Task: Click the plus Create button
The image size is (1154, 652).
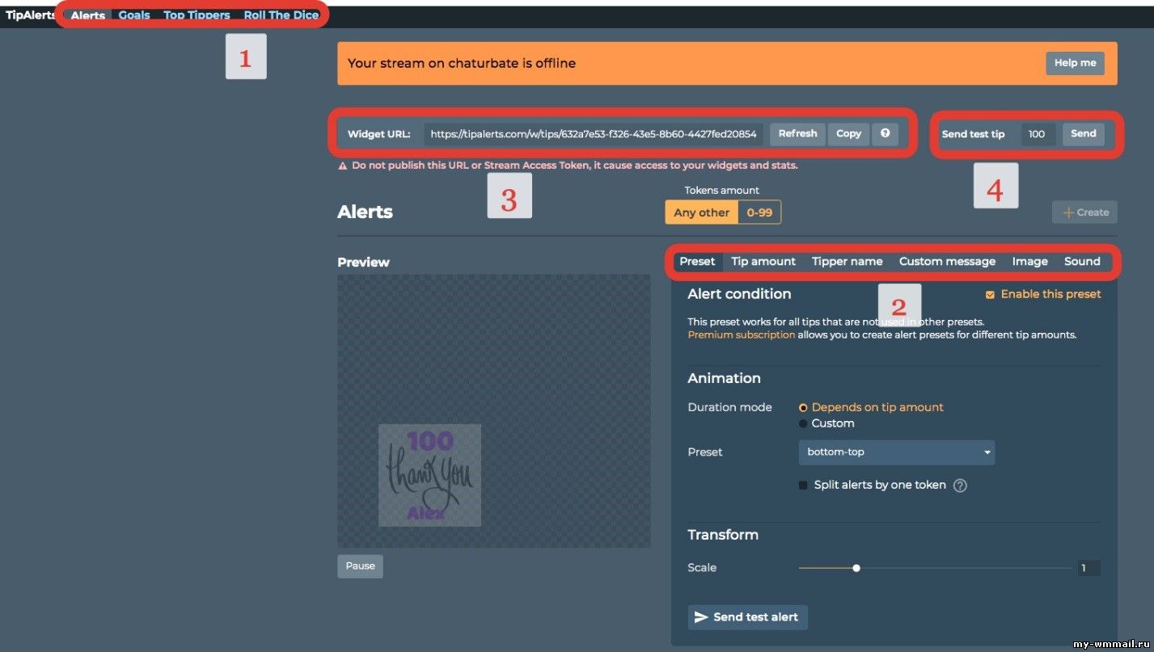Action: 1084,212
